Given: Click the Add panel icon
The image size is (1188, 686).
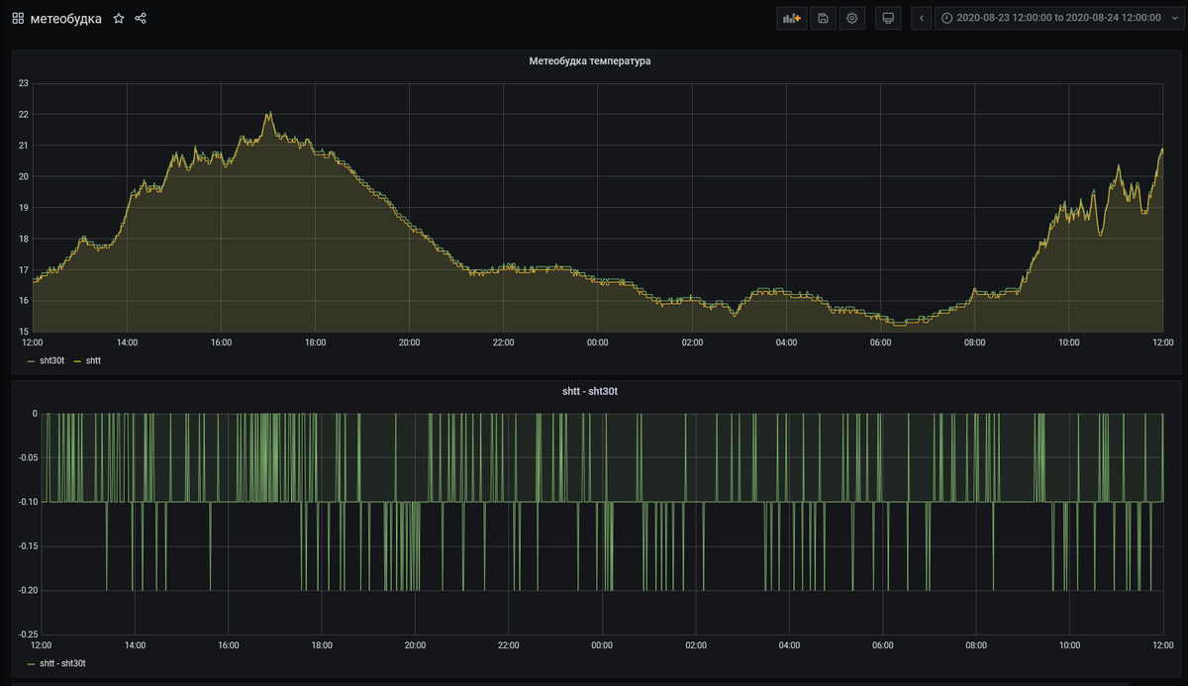Looking at the screenshot, I should [x=791, y=18].
